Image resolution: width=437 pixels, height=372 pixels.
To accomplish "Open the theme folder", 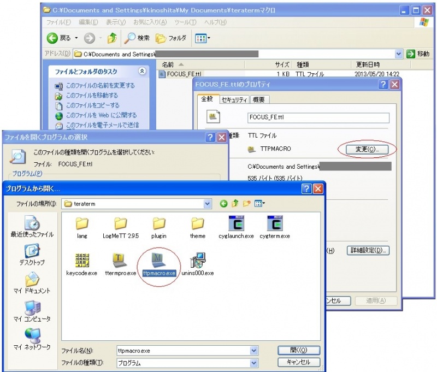I will [x=197, y=223].
